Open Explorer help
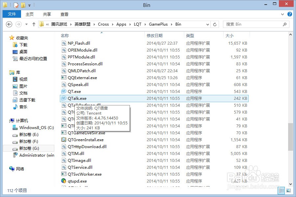296x197 pixels. (289, 14)
